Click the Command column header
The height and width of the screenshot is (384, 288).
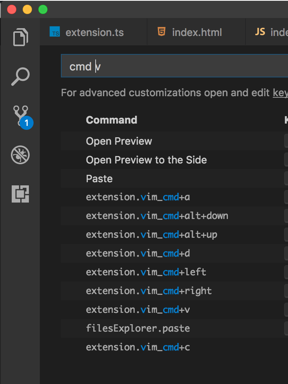[x=111, y=120]
